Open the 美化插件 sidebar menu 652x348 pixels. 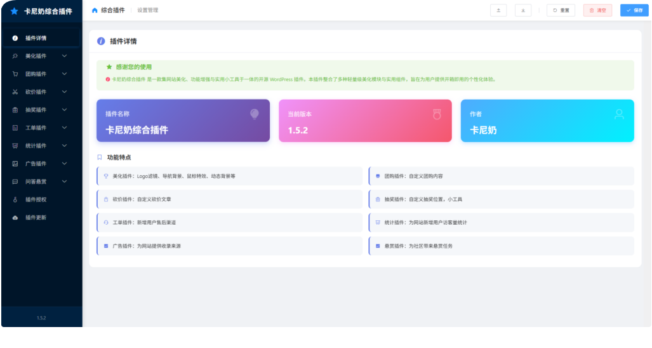point(41,56)
